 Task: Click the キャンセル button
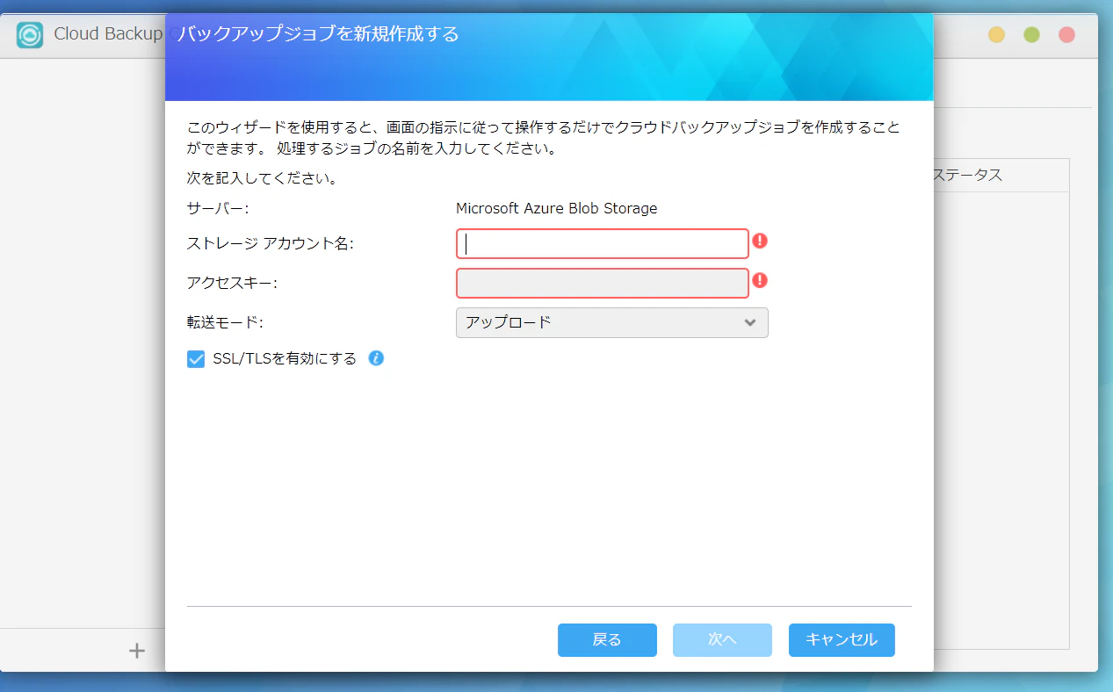point(842,640)
